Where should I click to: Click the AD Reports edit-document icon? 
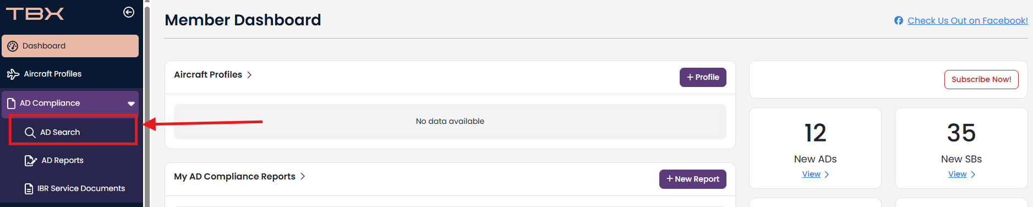pyautogui.click(x=30, y=160)
